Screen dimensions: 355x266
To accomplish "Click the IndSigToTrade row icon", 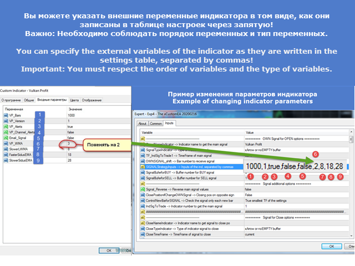I will tap(143, 206).
